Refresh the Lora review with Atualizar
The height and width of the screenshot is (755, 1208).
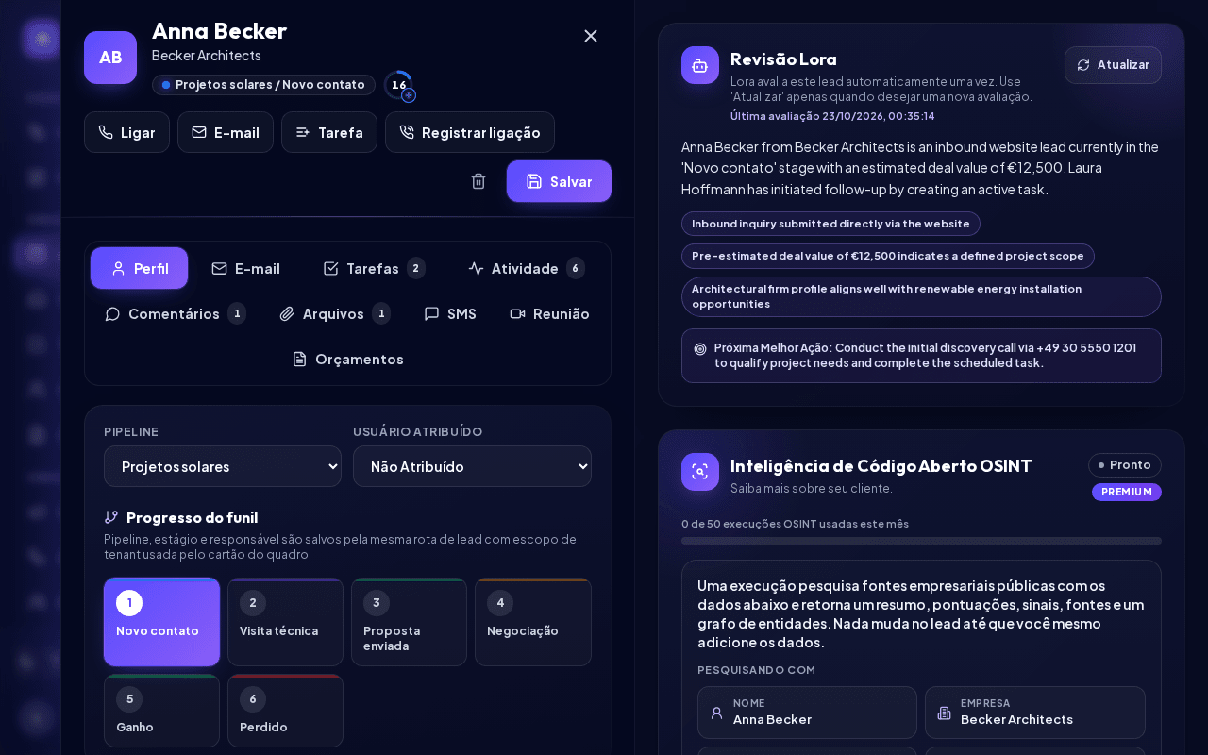(x=1113, y=65)
